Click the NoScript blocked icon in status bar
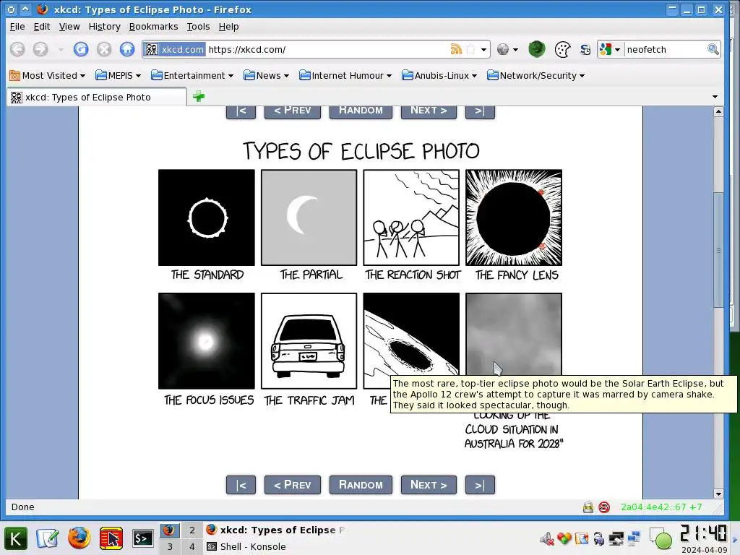The height and width of the screenshot is (555, 740). click(x=604, y=507)
